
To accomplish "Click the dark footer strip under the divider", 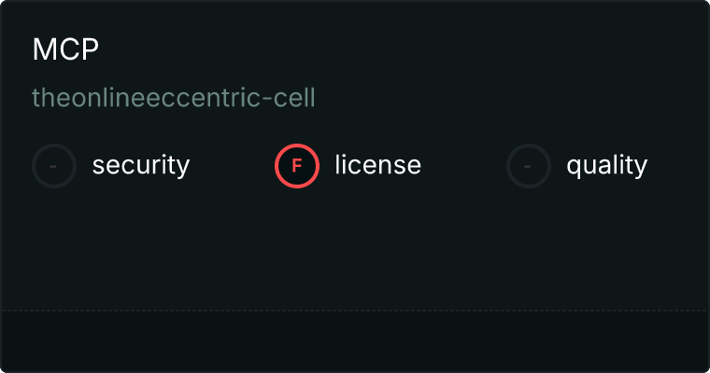I will pyautogui.click(x=355, y=340).
